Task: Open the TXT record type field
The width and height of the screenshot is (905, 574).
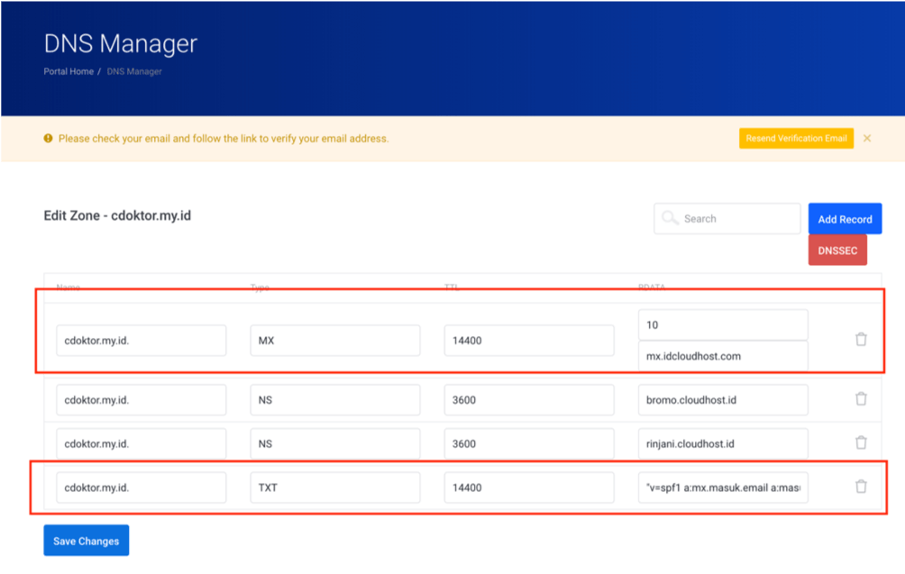Action: point(334,487)
